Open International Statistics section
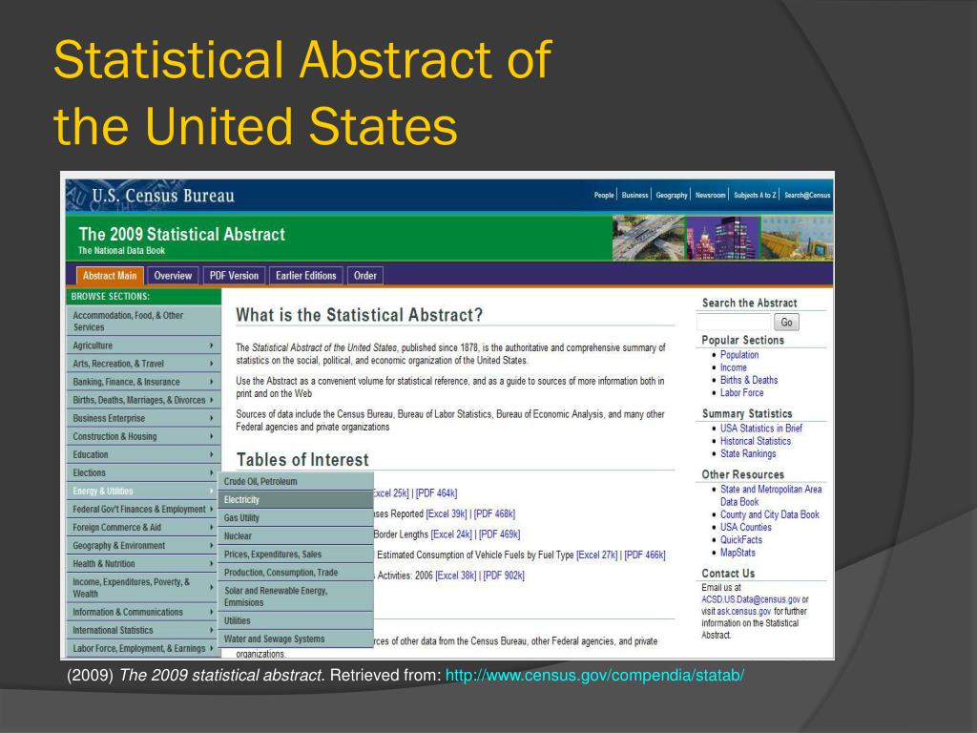This screenshot has height=733, width=977. pos(143,630)
